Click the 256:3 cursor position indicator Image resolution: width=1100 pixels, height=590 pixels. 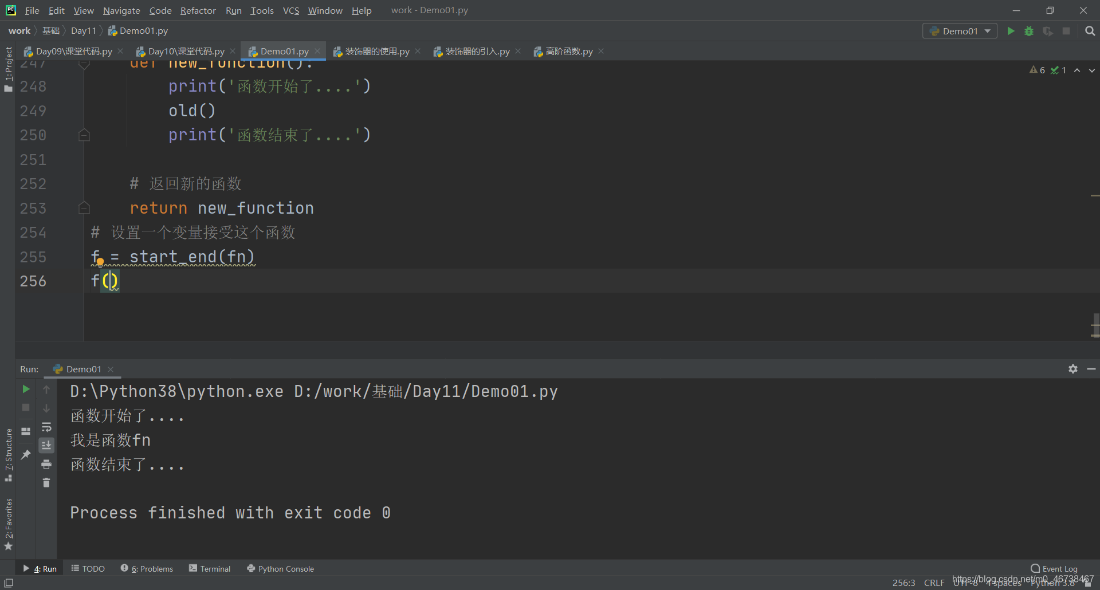903,583
